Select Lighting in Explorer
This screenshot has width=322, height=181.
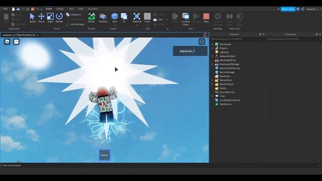tap(224, 52)
